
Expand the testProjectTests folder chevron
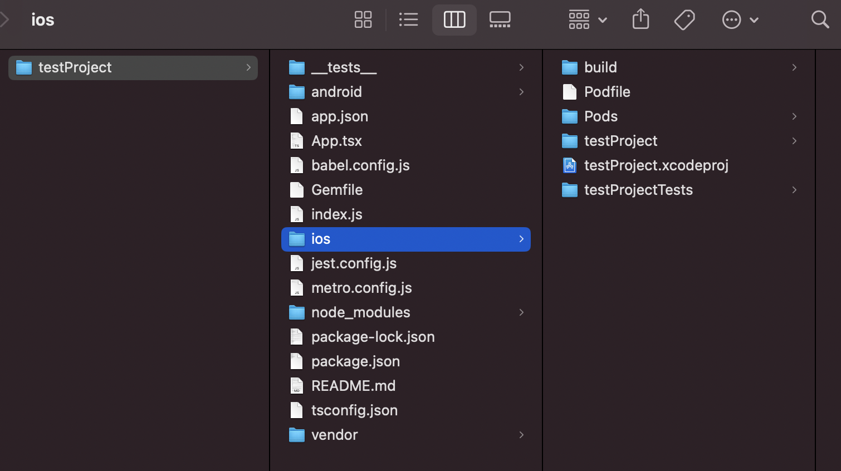click(794, 190)
